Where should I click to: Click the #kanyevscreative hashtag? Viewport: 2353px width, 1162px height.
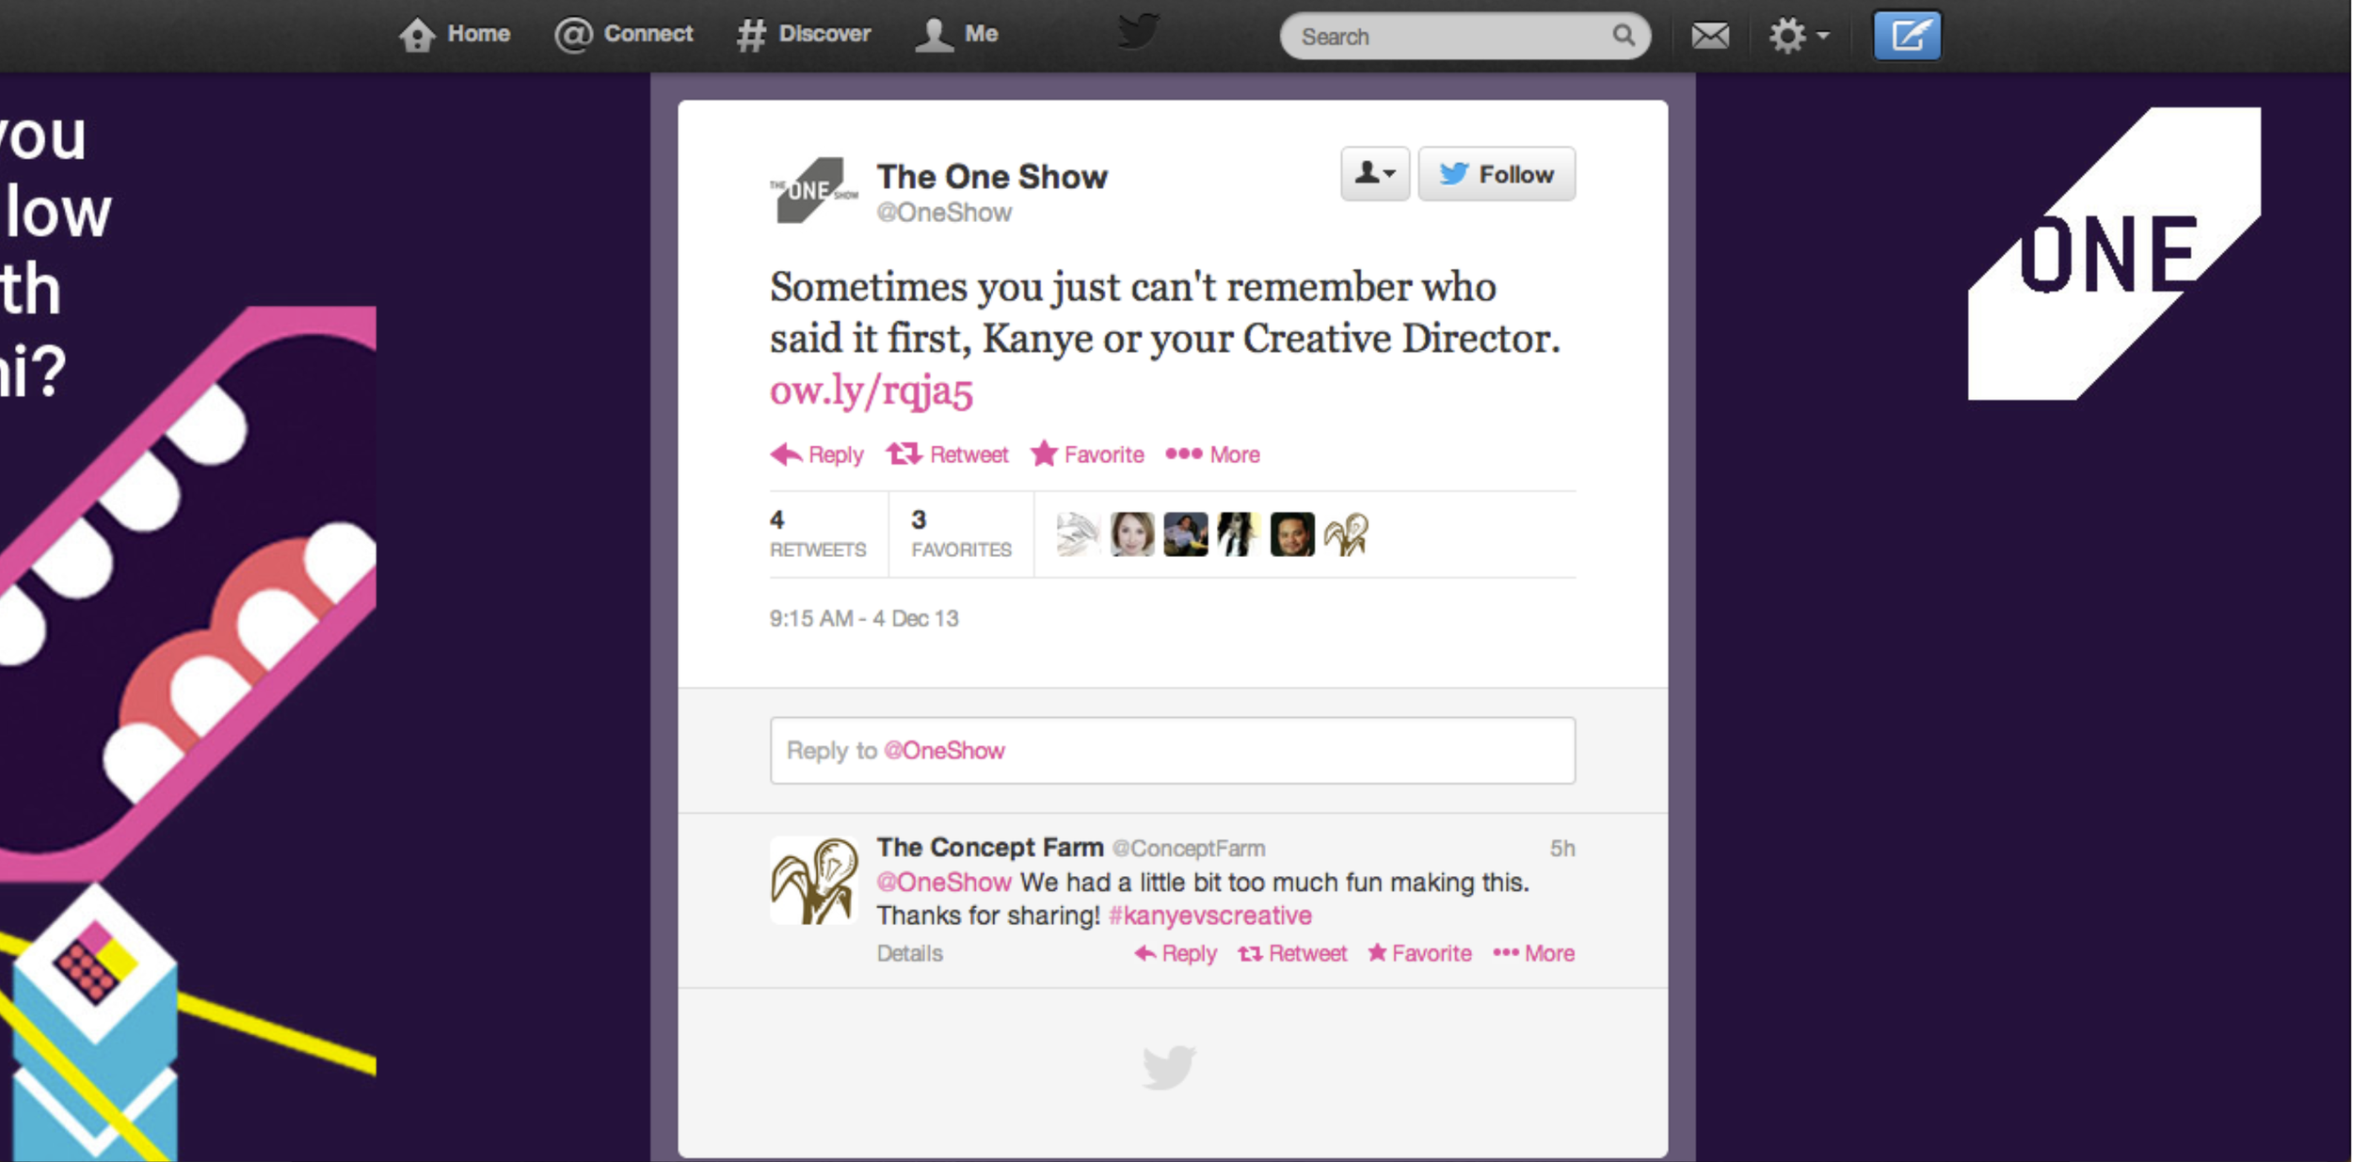click(x=1209, y=915)
